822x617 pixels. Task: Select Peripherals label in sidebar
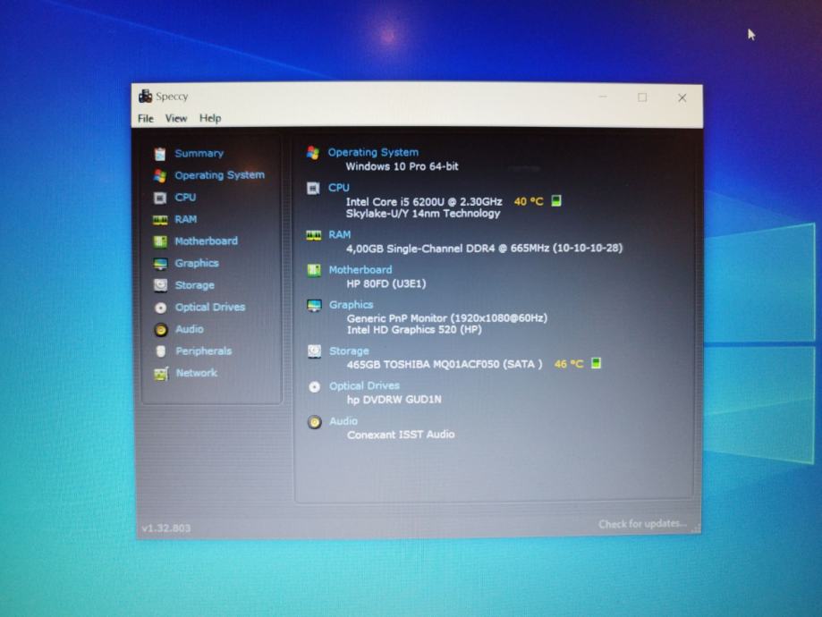[203, 351]
